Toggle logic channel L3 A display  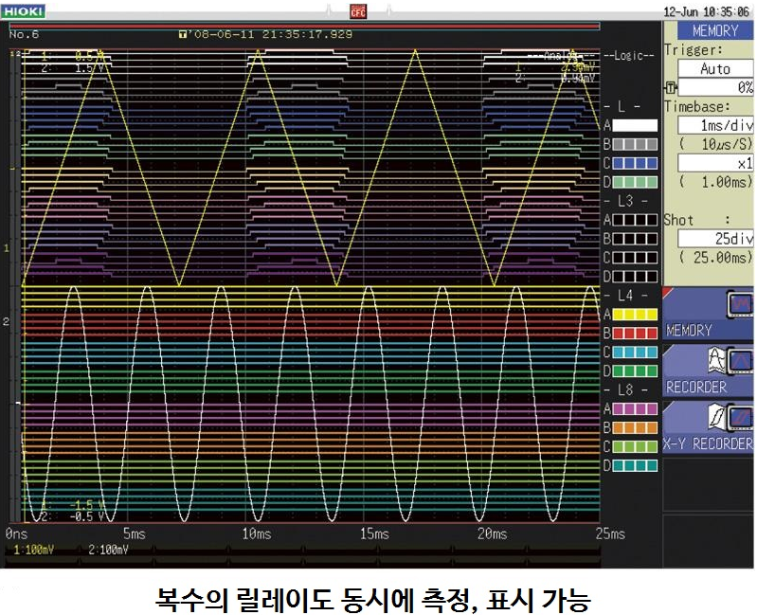[x=635, y=220]
